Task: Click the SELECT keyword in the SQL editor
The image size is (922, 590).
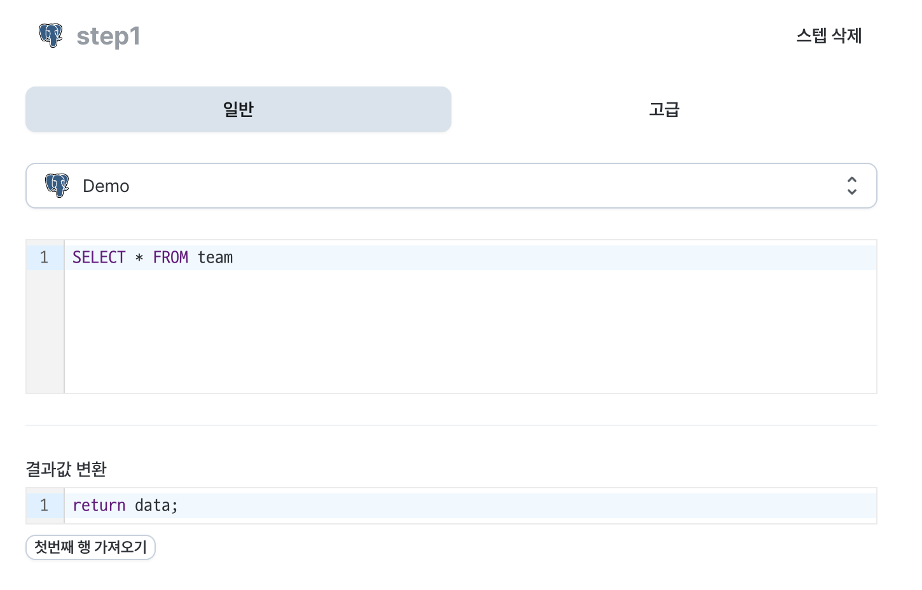Action: pos(99,257)
